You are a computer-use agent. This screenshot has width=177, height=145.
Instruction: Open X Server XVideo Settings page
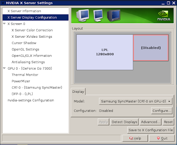click(36, 37)
